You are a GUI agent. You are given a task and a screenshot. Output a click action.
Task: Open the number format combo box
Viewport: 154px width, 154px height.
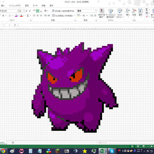[x=87, y=11]
